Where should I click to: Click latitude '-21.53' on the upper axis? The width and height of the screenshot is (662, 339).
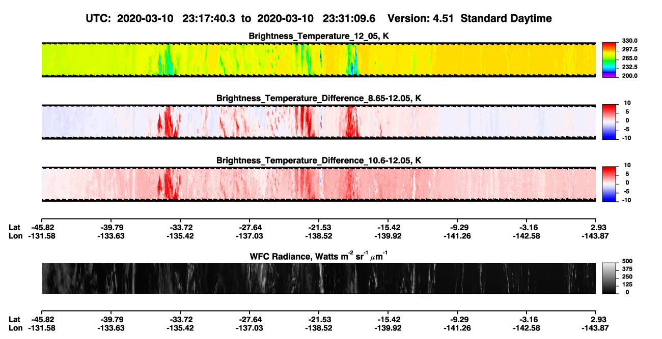(x=319, y=227)
